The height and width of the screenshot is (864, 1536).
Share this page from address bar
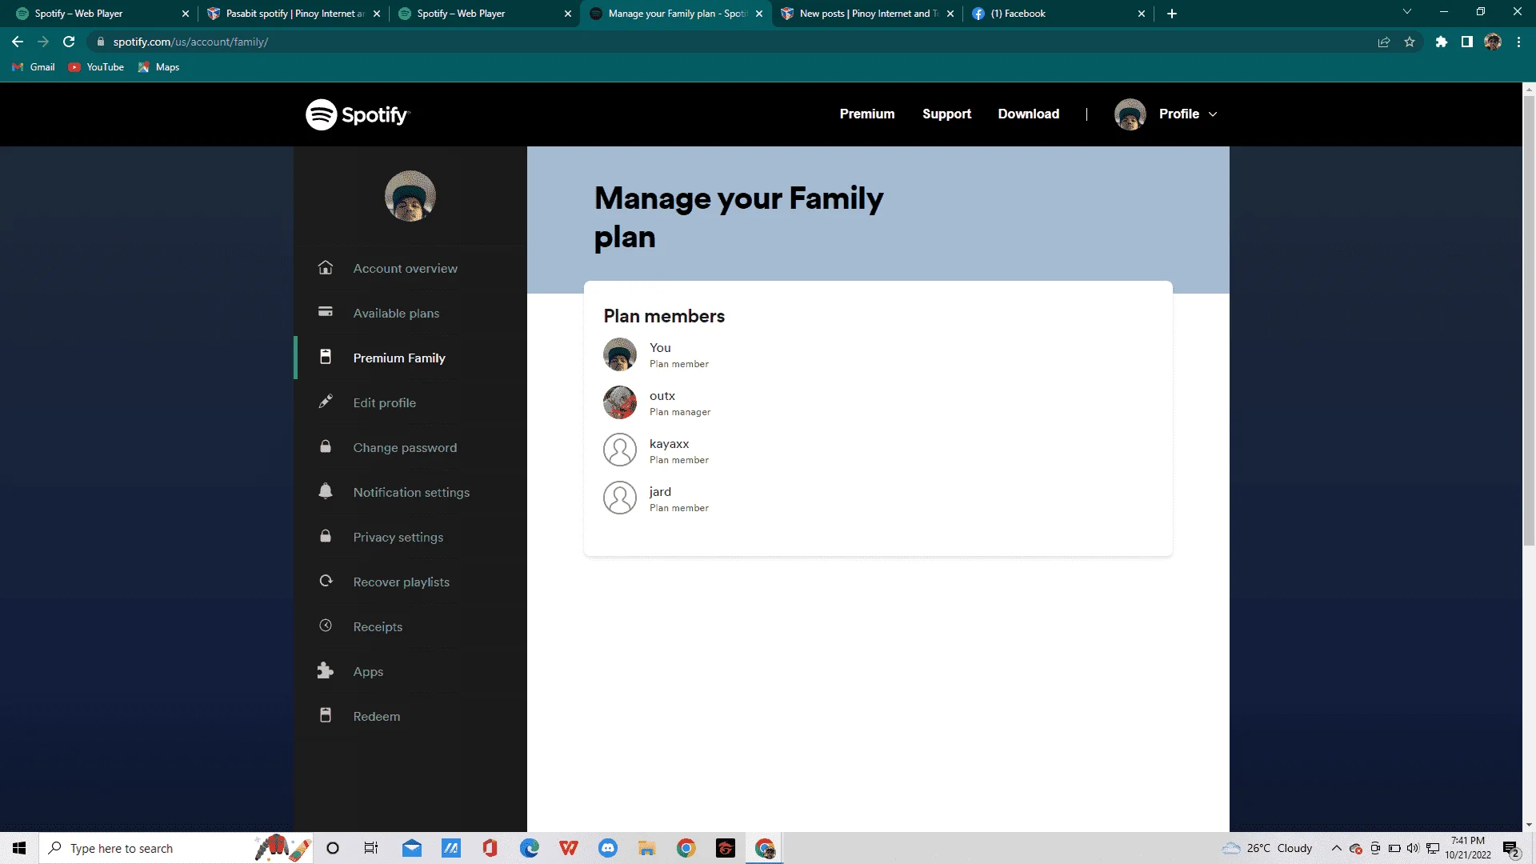tap(1384, 42)
